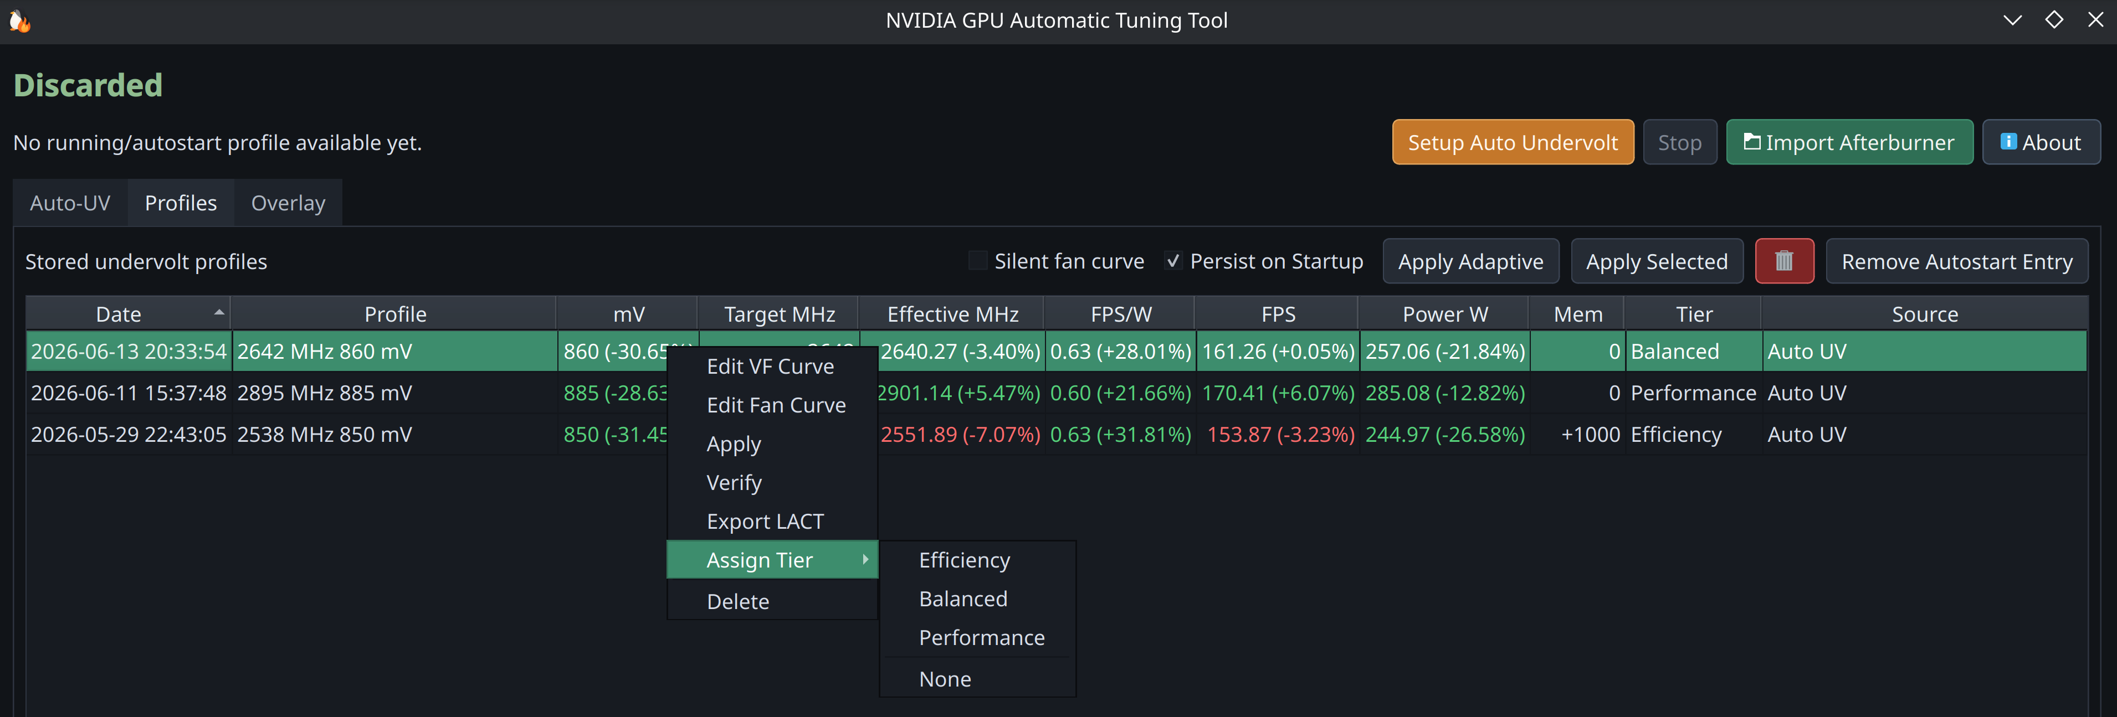
Task: Assign the Performance tier from submenu
Action: point(977,637)
